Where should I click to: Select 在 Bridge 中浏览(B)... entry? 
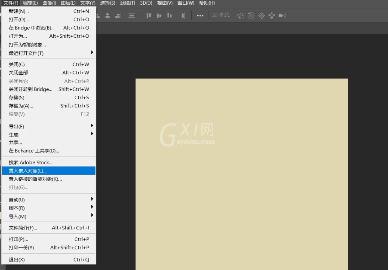tap(49, 28)
